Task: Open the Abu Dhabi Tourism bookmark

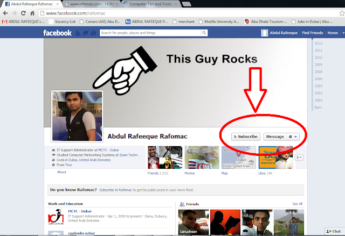Action: pos(266,22)
